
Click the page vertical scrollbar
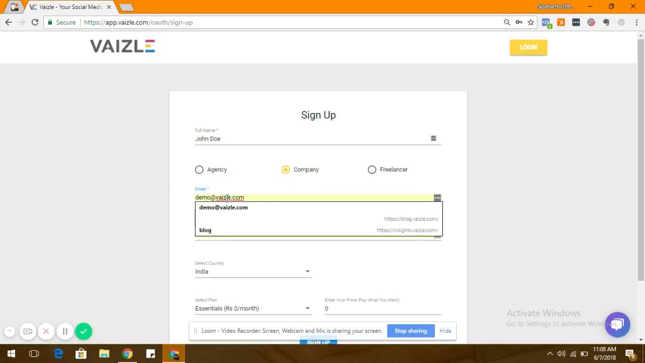(641, 159)
